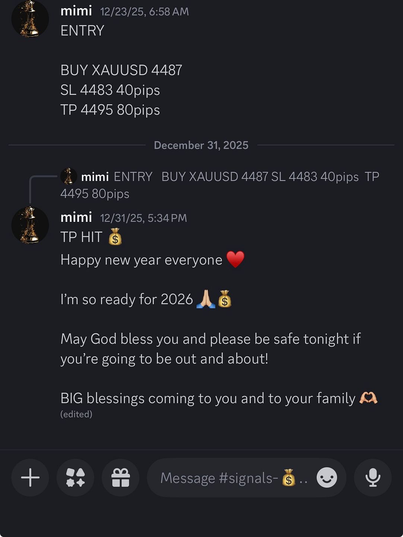Open the gift Nitro icon

121,478
